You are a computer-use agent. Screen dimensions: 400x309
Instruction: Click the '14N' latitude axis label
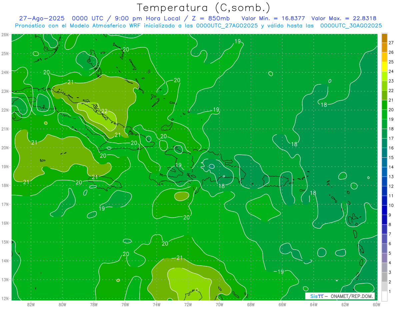tap(5, 261)
